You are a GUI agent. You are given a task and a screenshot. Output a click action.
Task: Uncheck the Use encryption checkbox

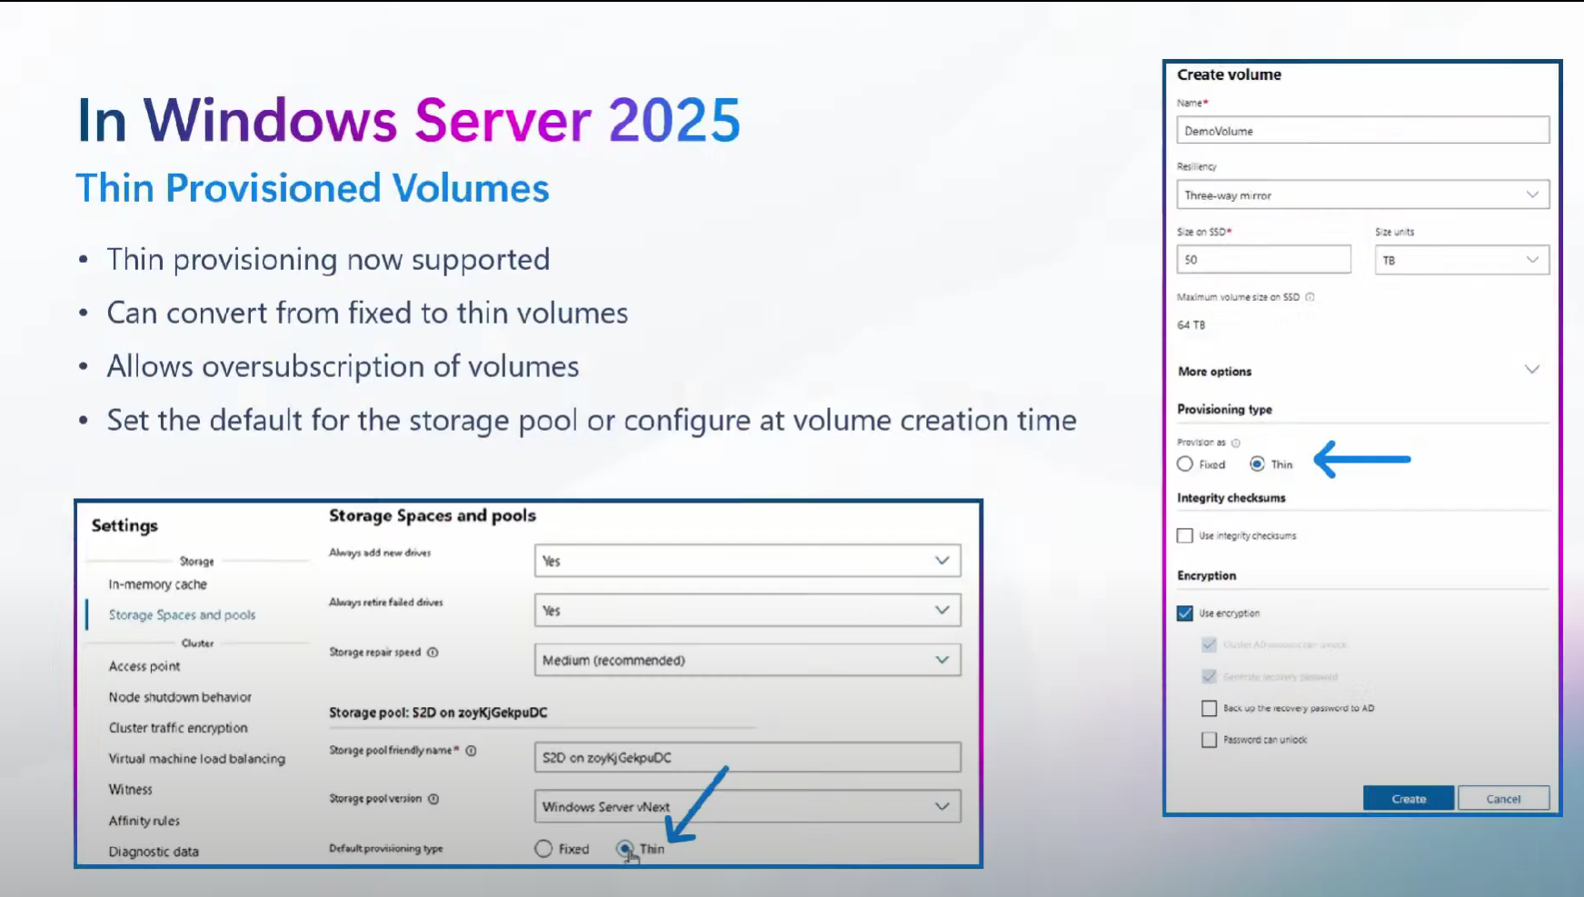1185,613
